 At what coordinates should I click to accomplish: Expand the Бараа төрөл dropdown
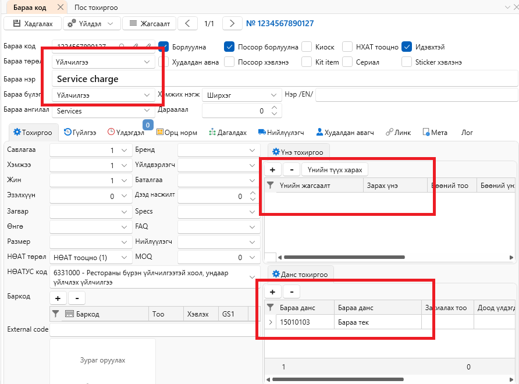tap(147, 62)
